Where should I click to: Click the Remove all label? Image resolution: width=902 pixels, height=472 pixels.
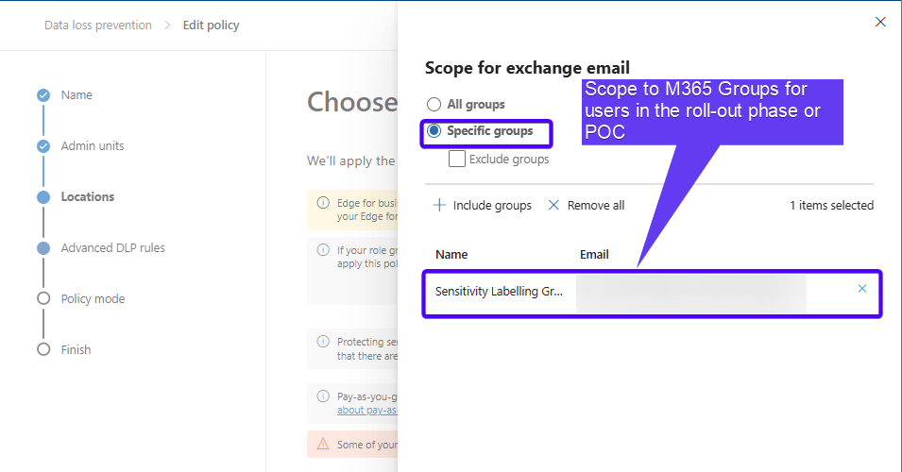596,205
